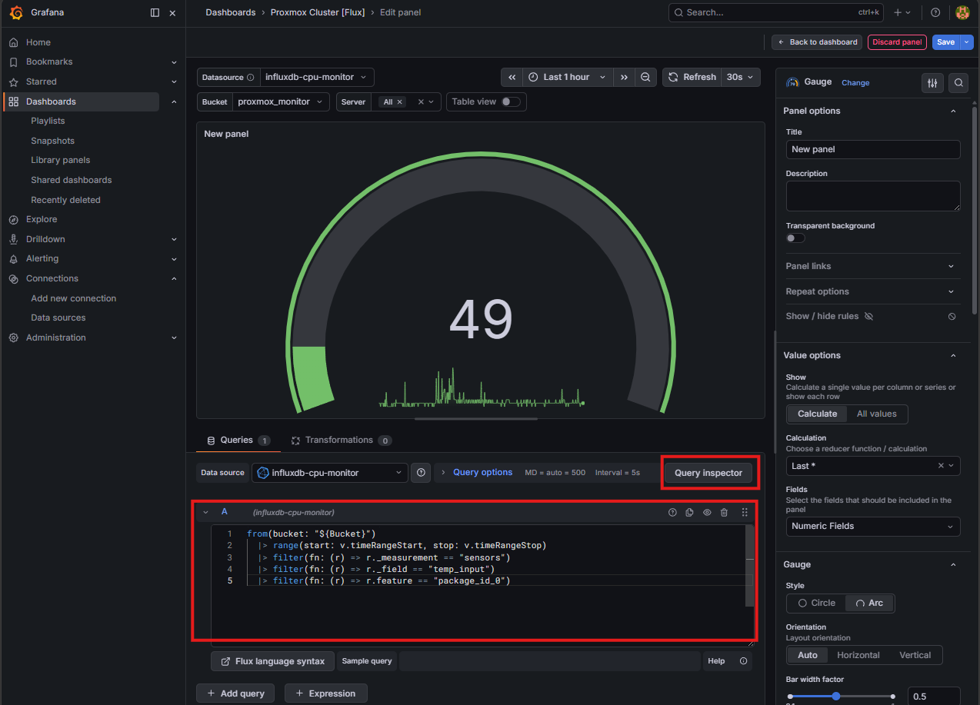
Task: Go Back to dashboard
Action: [x=817, y=42]
